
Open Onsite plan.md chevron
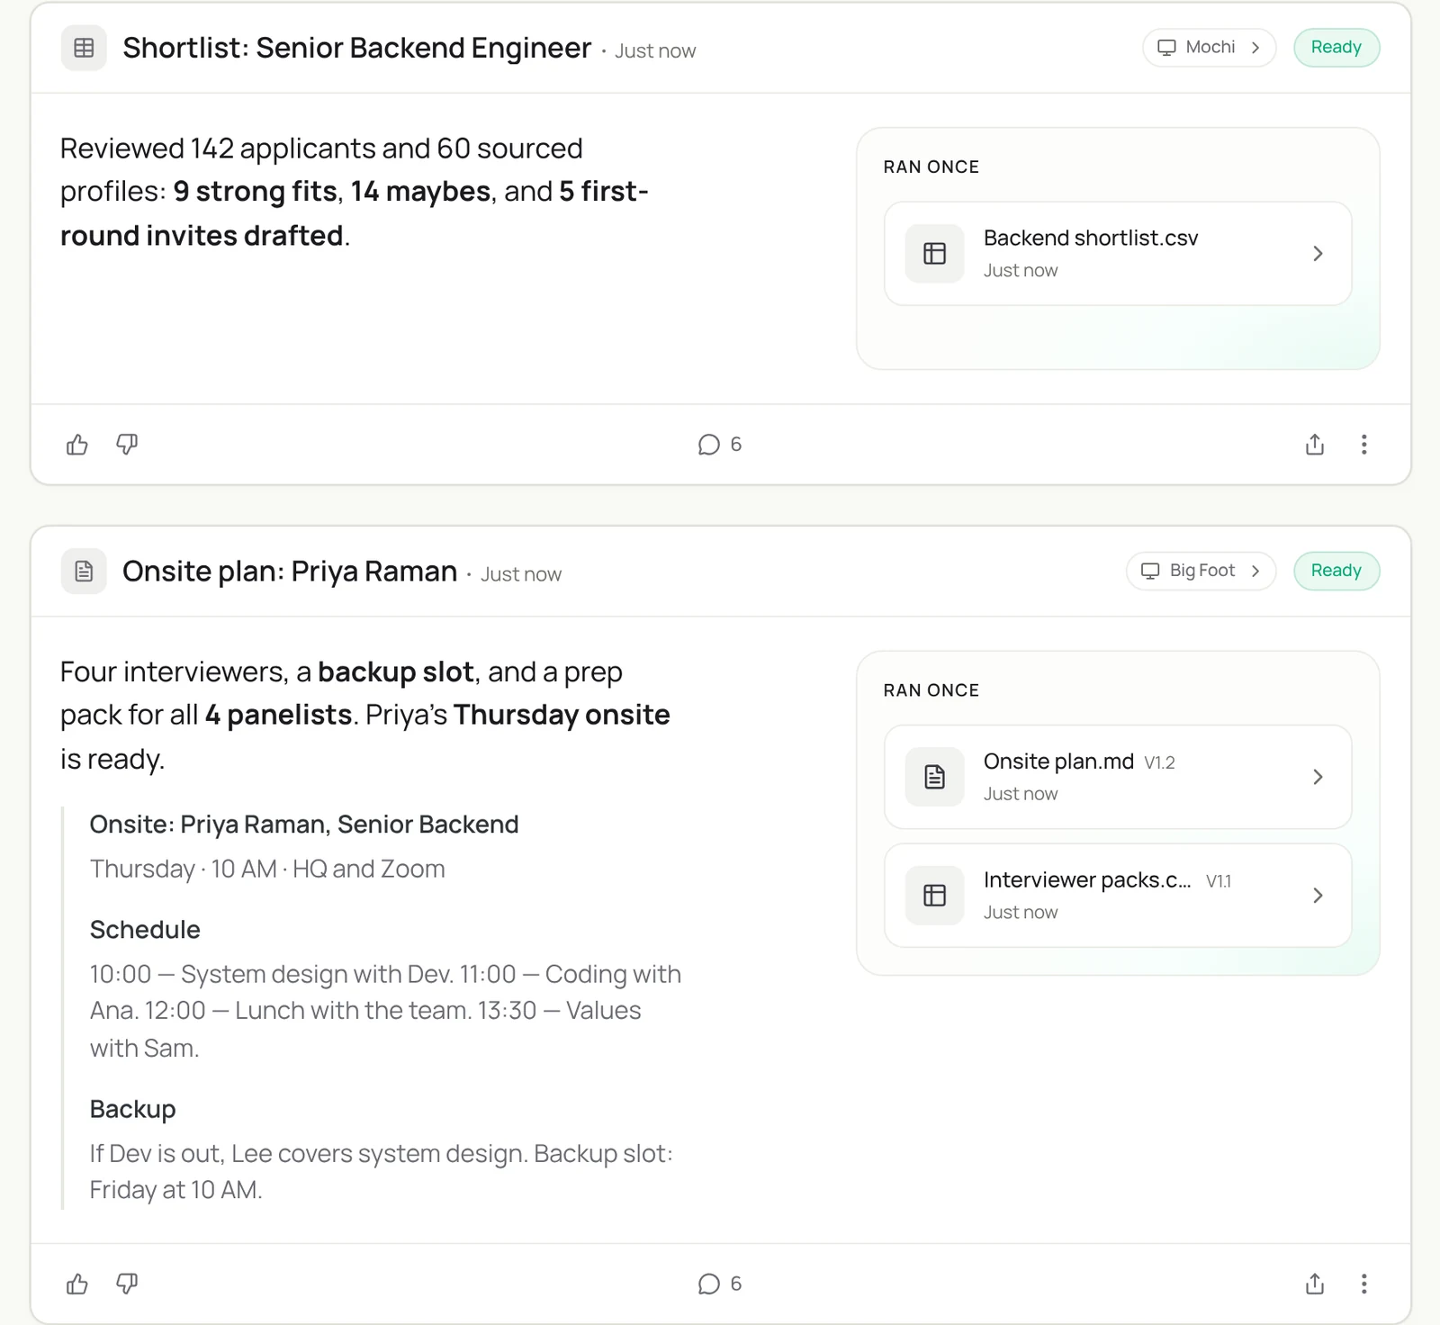click(1318, 777)
